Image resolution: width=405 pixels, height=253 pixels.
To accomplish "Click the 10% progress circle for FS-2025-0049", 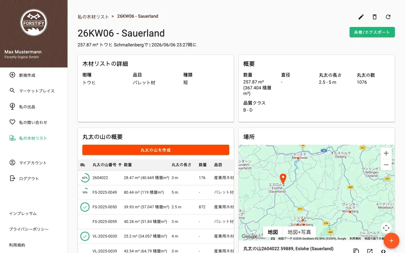I will tap(85, 192).
